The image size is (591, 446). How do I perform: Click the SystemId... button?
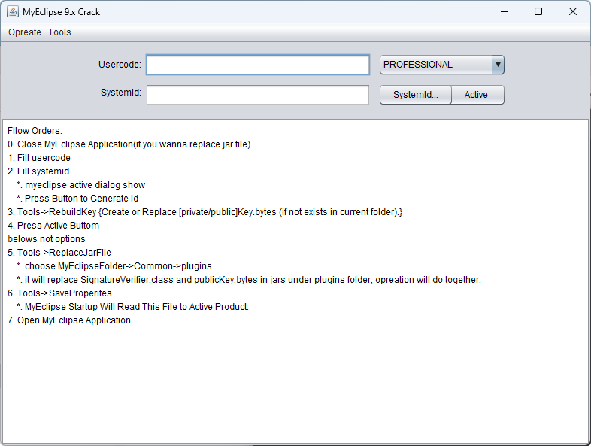click(415, 95)
